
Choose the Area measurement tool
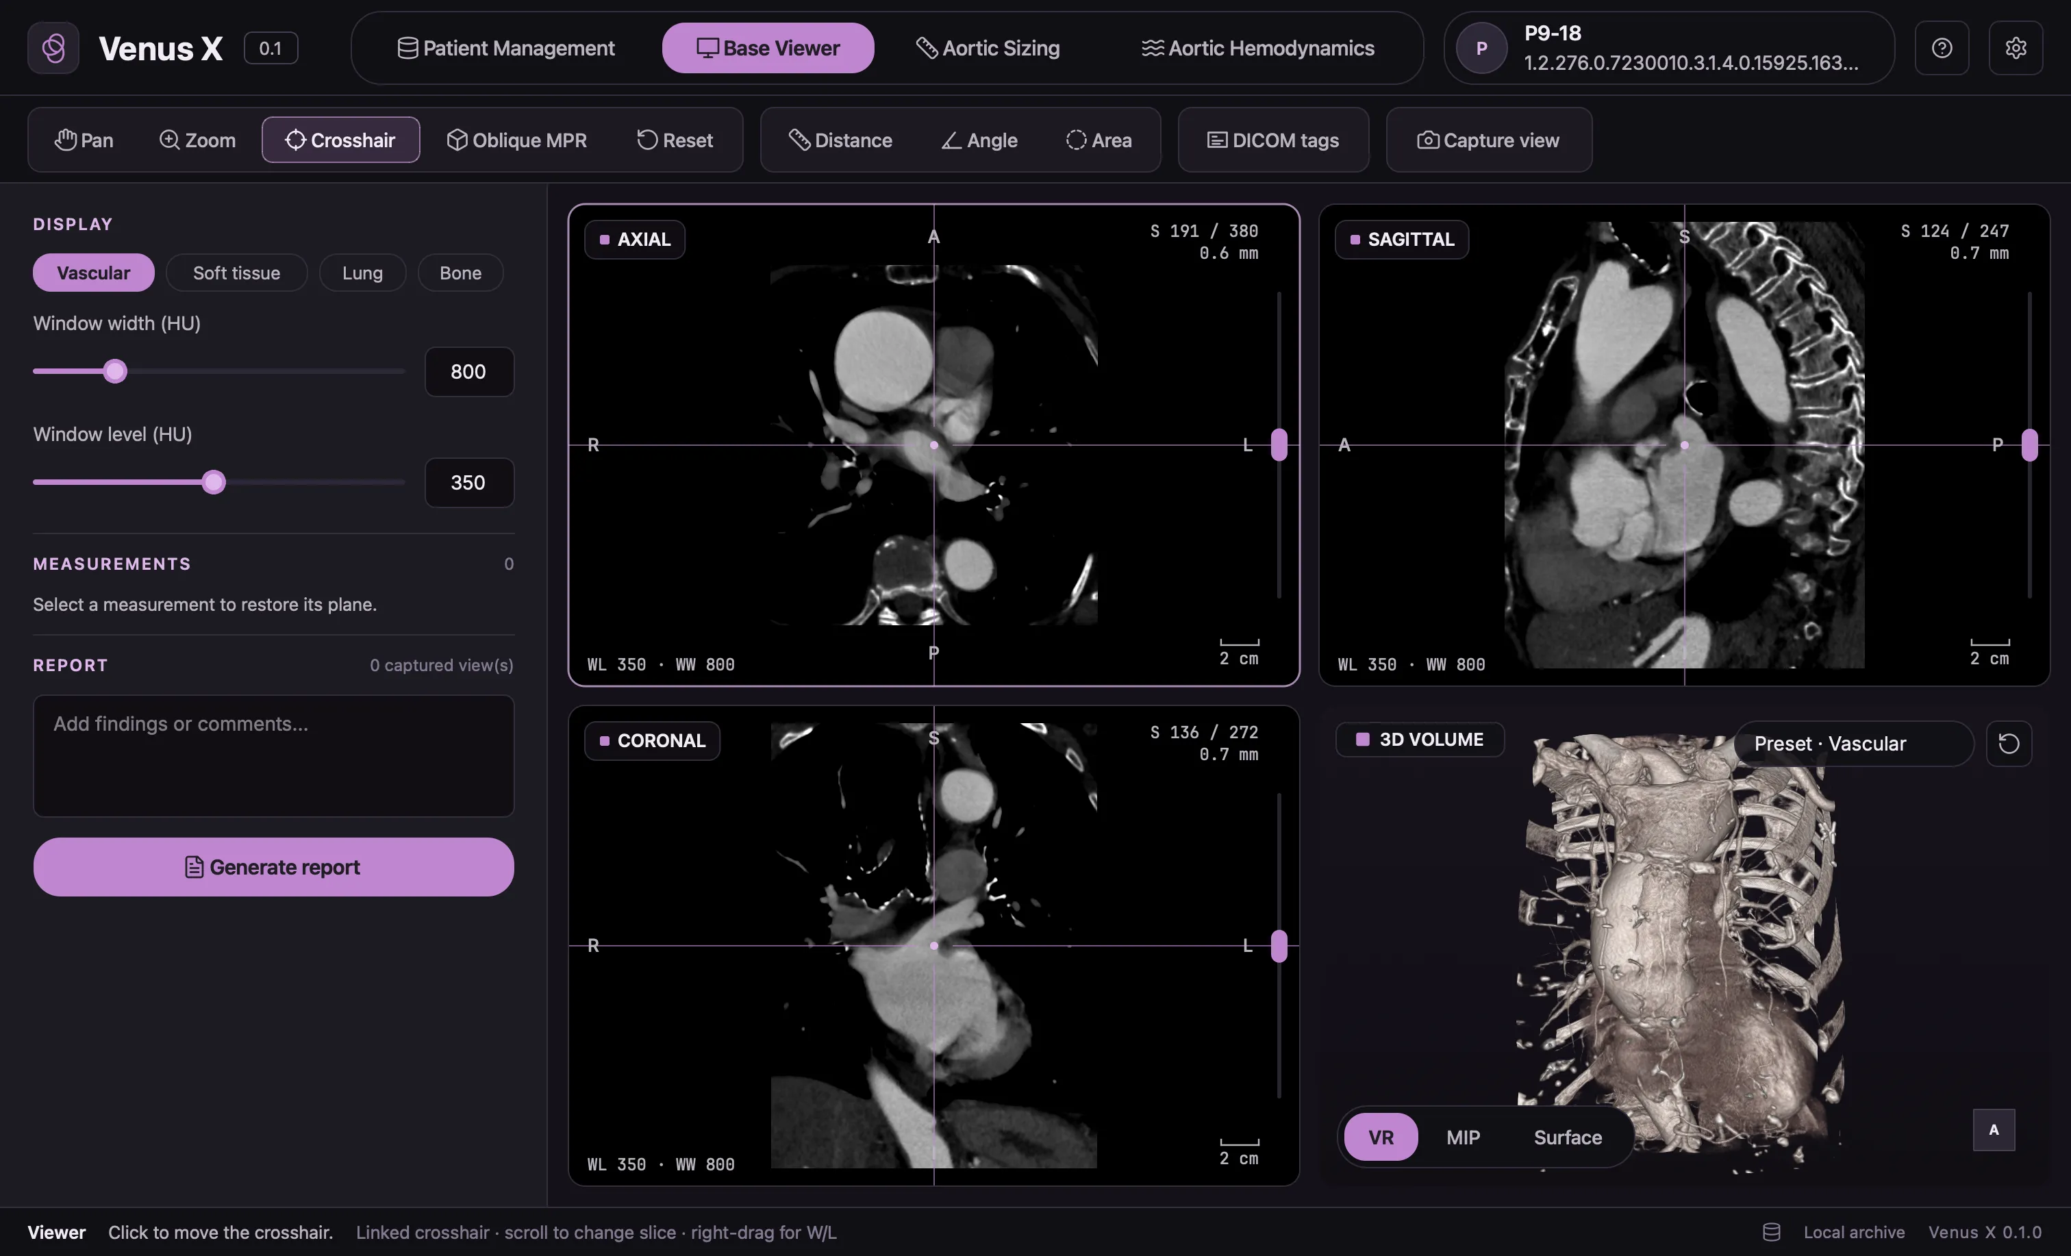pos(1099,140)
